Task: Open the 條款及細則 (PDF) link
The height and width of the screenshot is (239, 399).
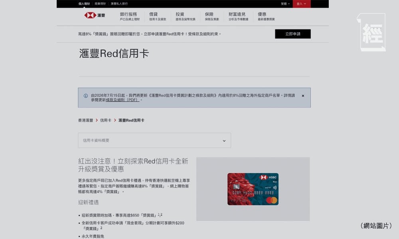Action: coord(122,100)
